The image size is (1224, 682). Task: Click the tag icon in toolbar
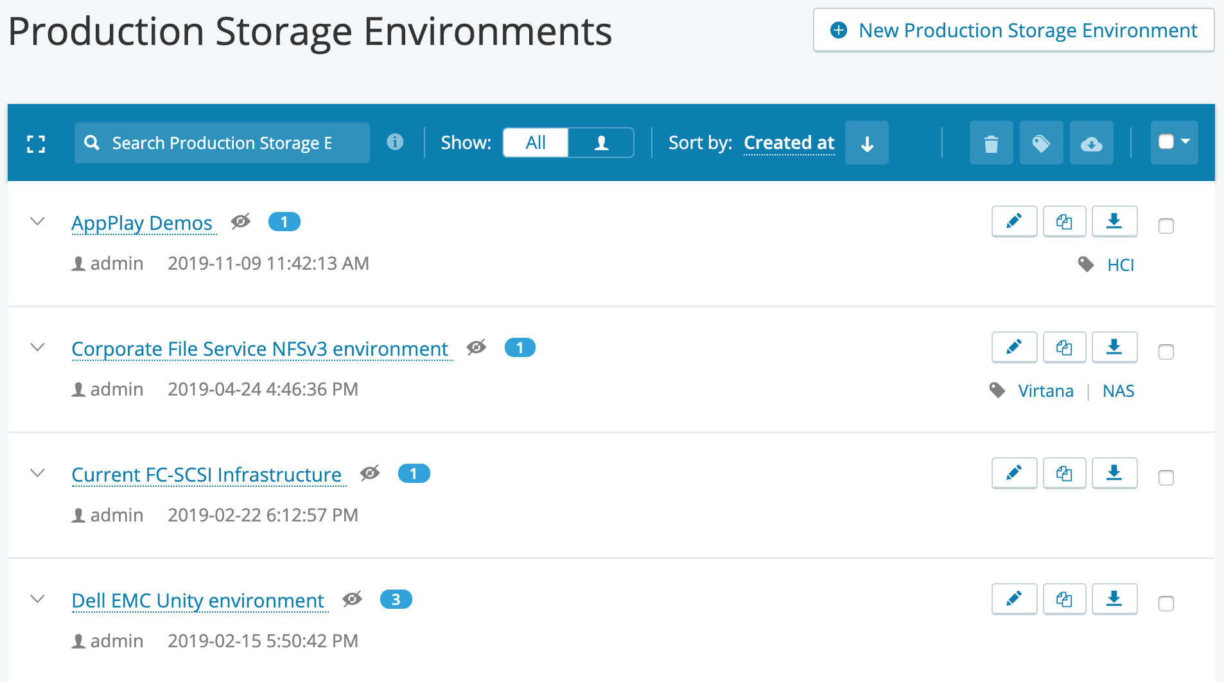[x=1042, y=143]
